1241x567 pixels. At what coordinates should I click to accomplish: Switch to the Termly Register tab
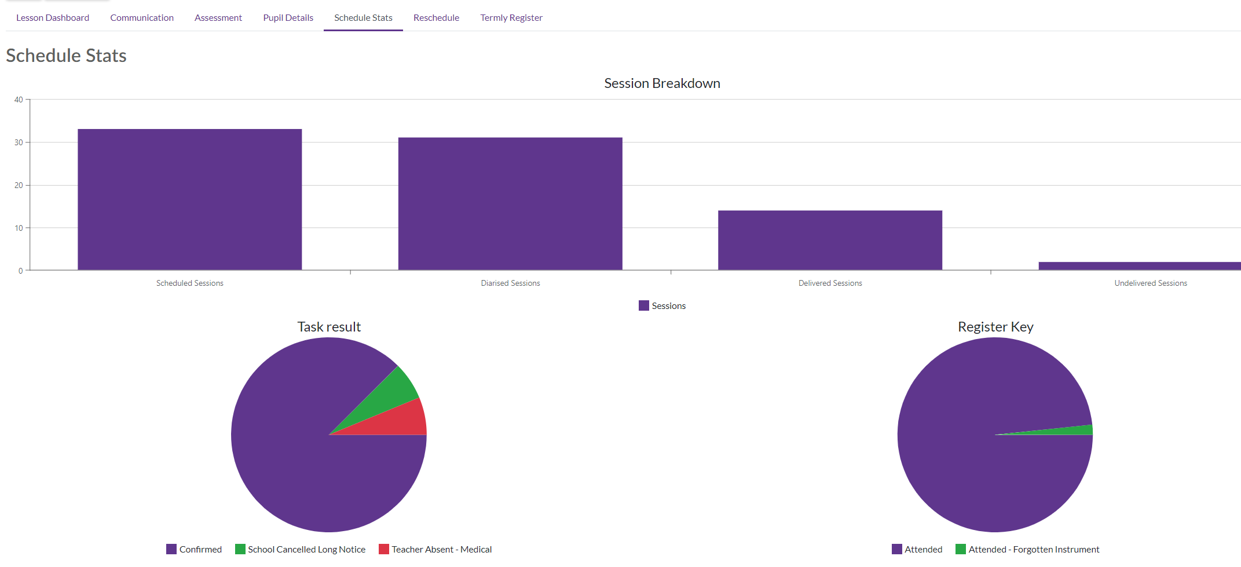point(511,18)
